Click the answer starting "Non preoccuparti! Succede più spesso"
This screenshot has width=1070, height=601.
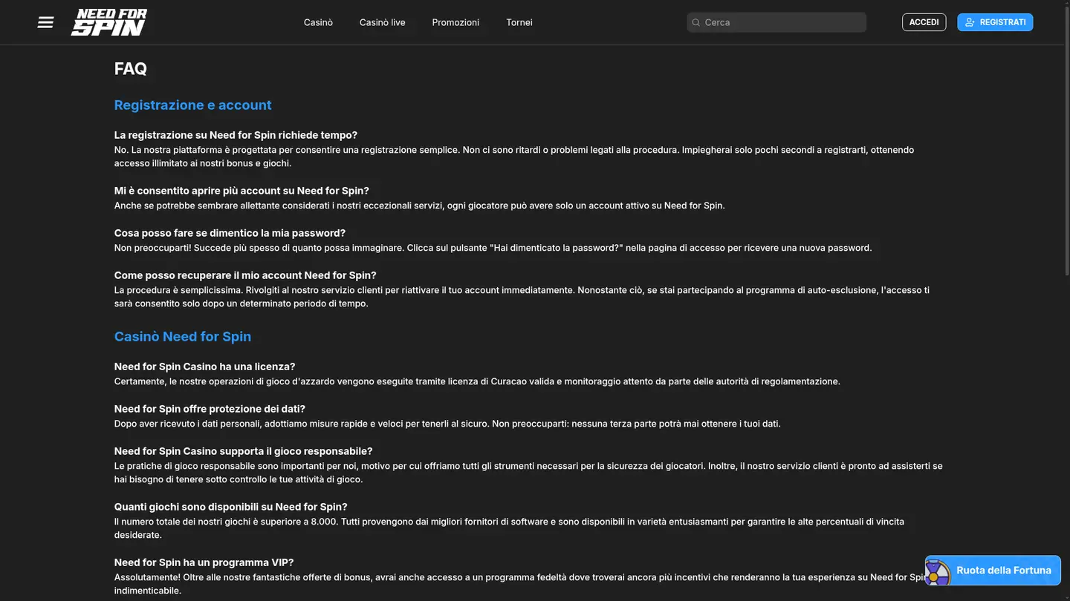click(493, 248)
